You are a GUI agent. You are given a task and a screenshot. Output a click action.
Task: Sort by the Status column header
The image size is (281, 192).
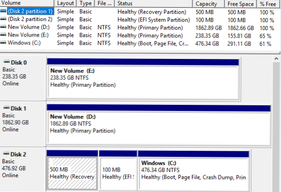(154, 3)
